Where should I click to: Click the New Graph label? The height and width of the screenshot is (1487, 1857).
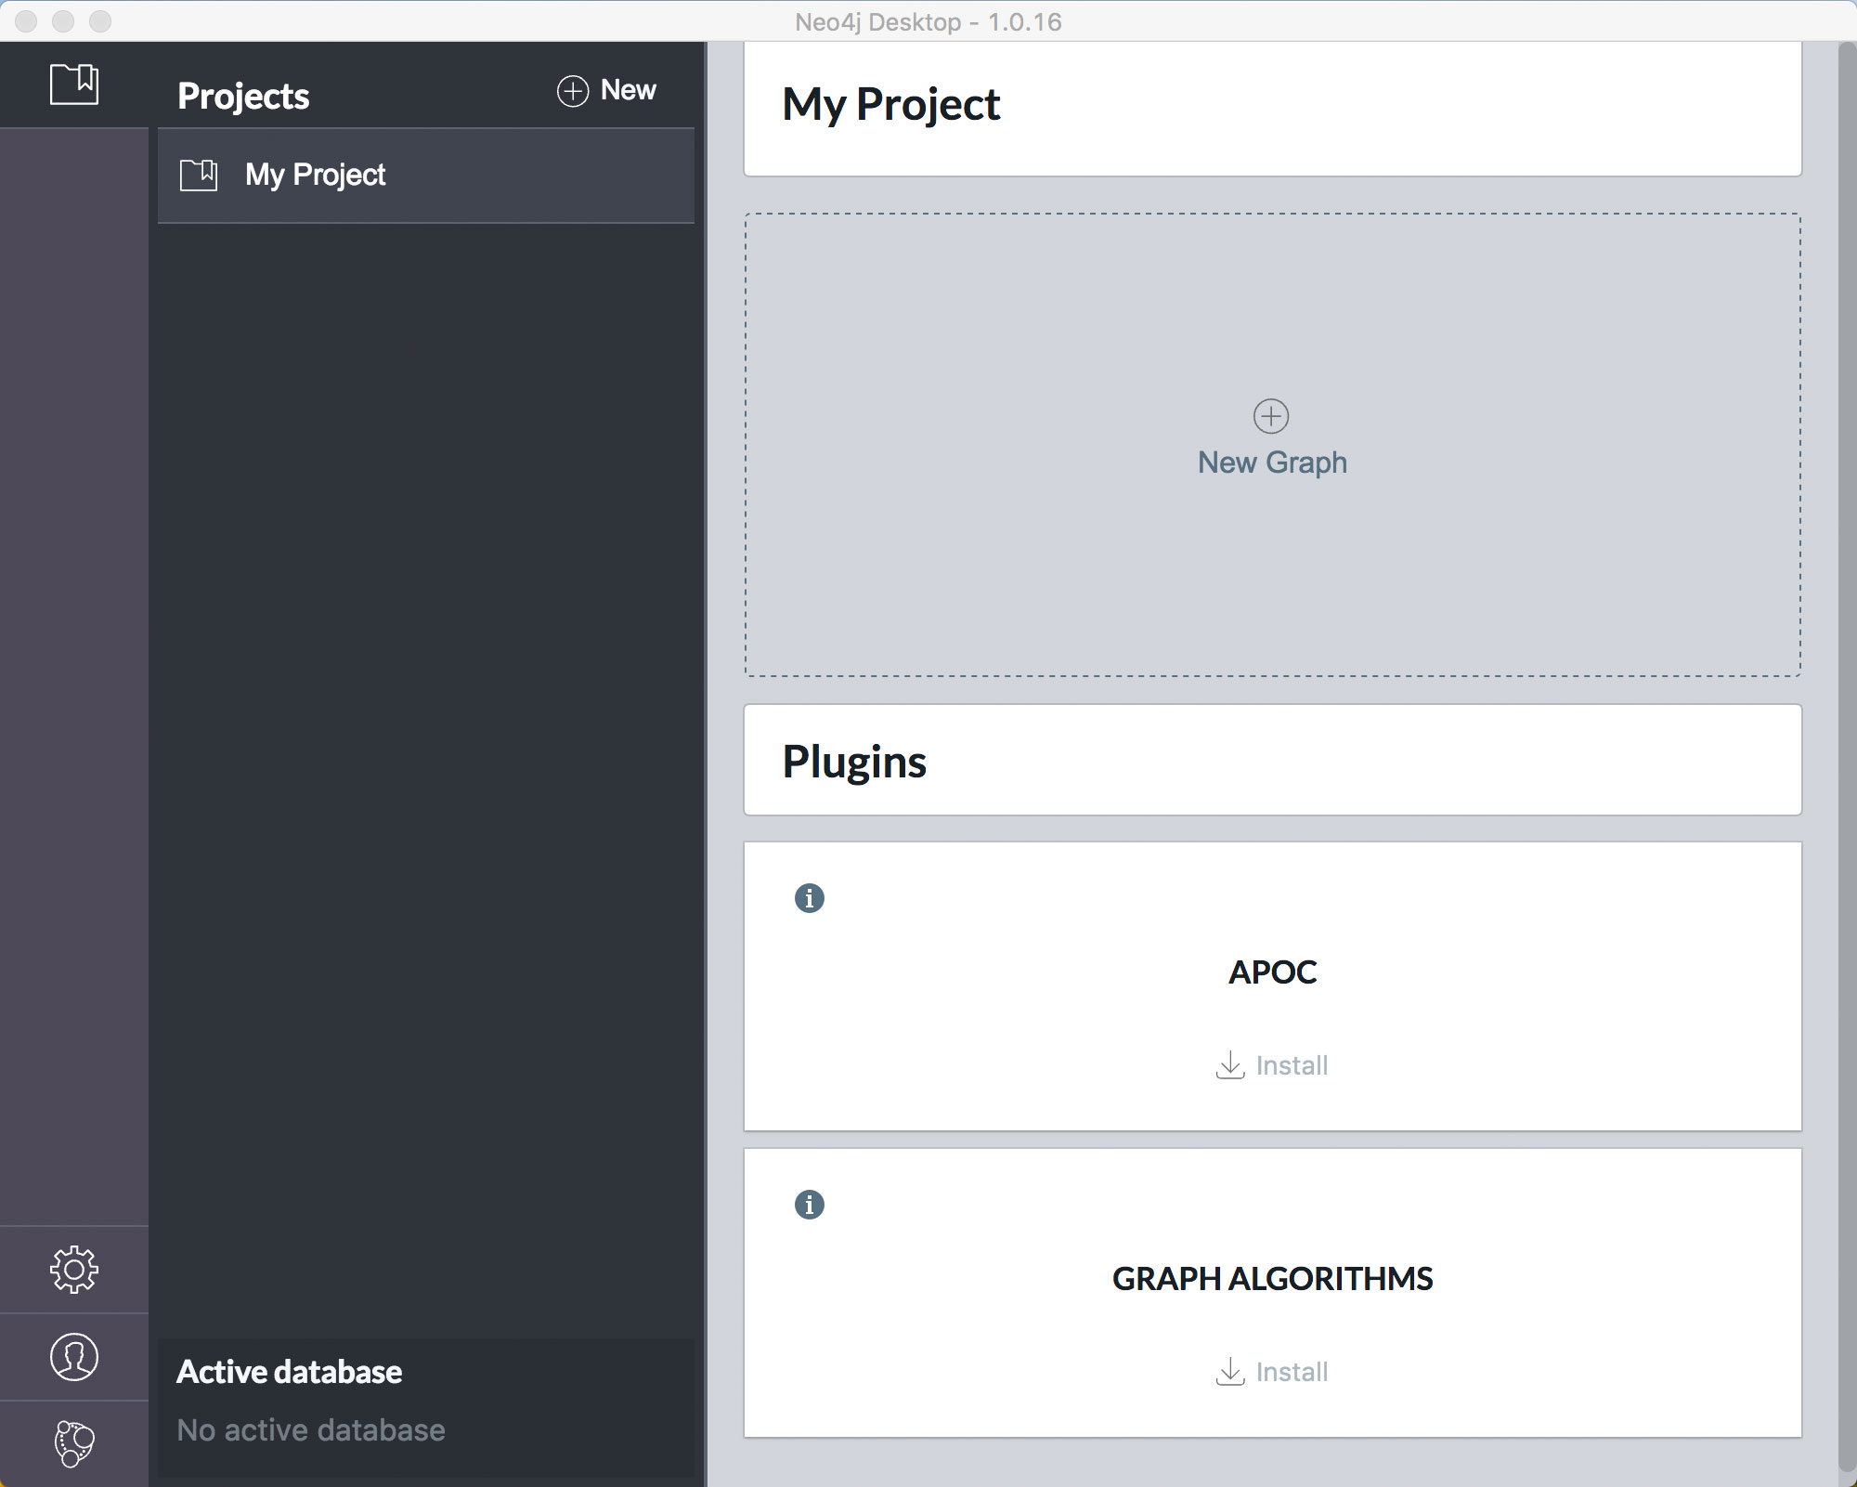point(1272,463)
